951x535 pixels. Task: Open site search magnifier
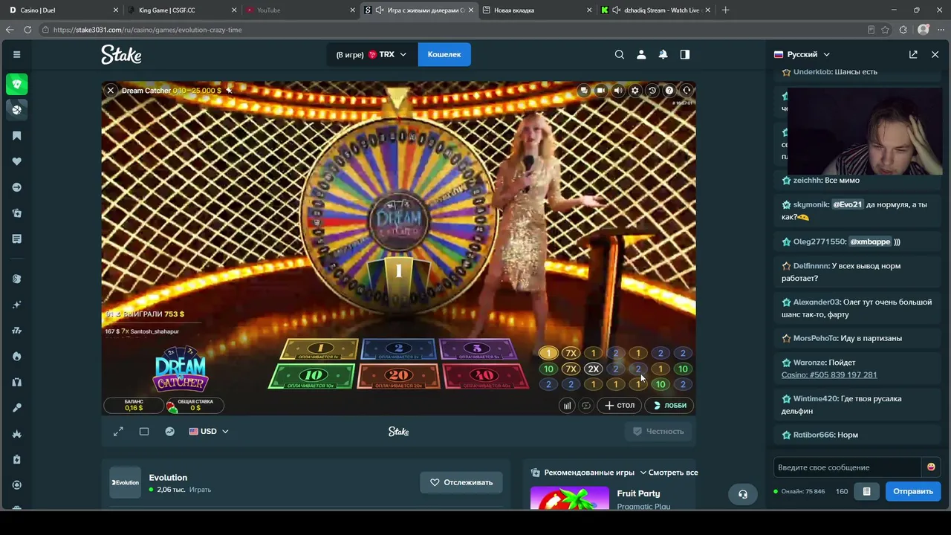620,54
